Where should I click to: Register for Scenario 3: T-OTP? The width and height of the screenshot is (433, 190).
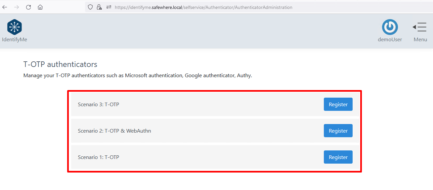(x=338, y=104)
